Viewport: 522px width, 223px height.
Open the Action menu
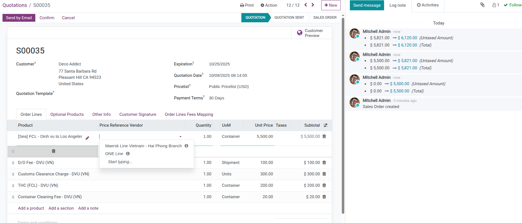(x=269, y=5)
